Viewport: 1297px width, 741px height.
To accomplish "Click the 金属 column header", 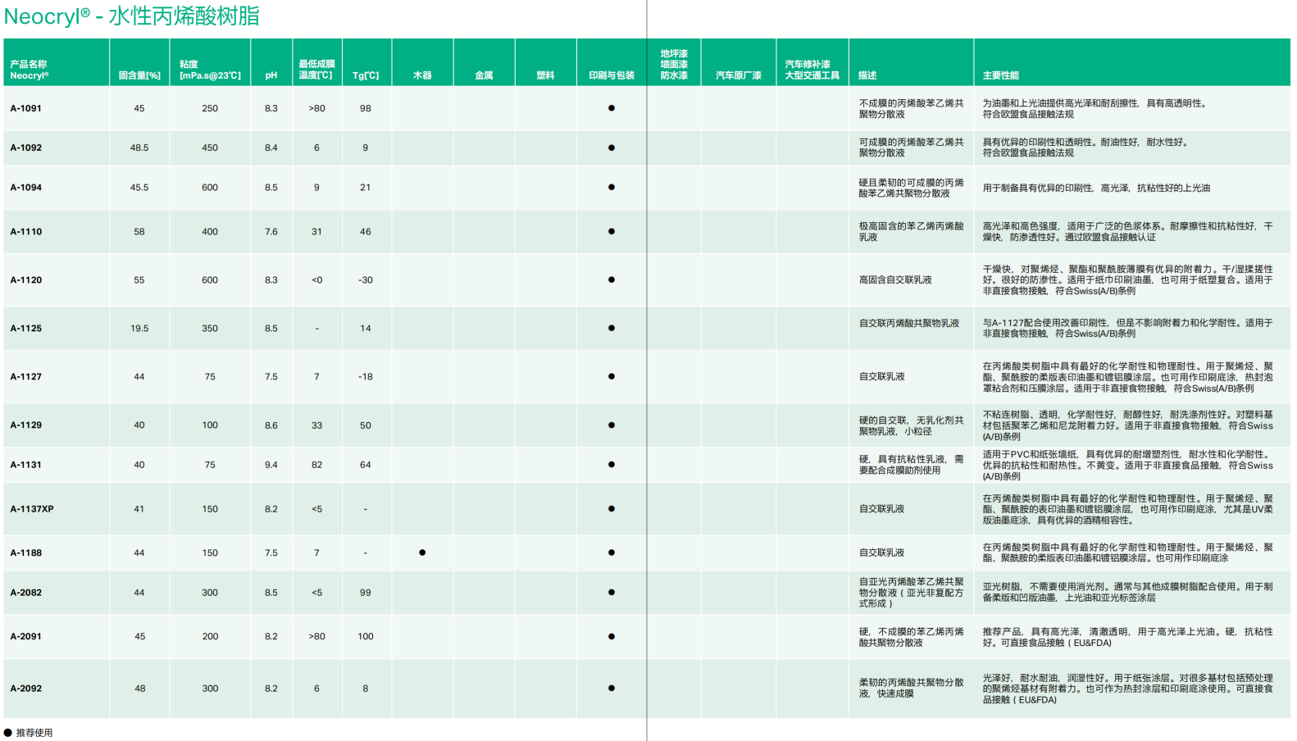I will (x=484, y=75).
